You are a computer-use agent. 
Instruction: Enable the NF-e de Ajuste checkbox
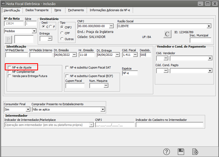coord(10,67)
